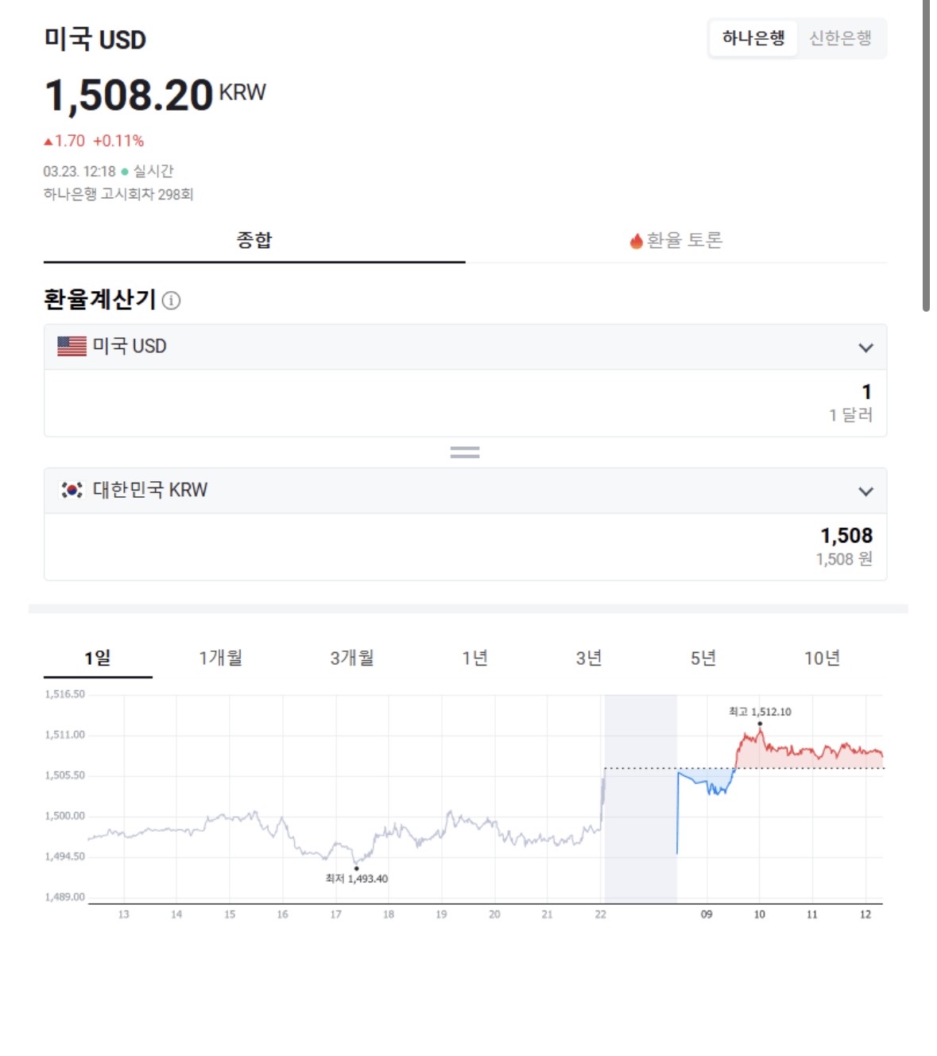This screenshot has width=937, height=1056.
Task: Select the 1일 chart period
Action: click(98, 658)
